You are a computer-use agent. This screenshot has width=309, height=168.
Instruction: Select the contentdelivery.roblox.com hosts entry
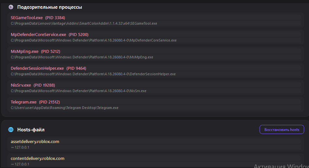pyautogui.click(x=156, y=161)
